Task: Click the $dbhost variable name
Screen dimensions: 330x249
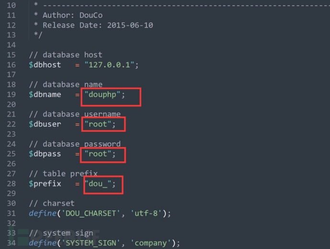Action: [45, 65]
